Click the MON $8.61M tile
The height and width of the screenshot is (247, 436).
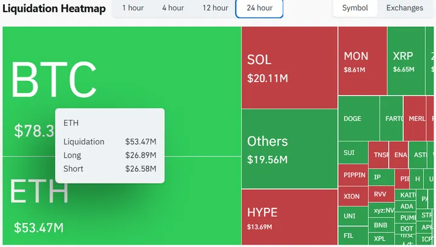tap(362, 61)
